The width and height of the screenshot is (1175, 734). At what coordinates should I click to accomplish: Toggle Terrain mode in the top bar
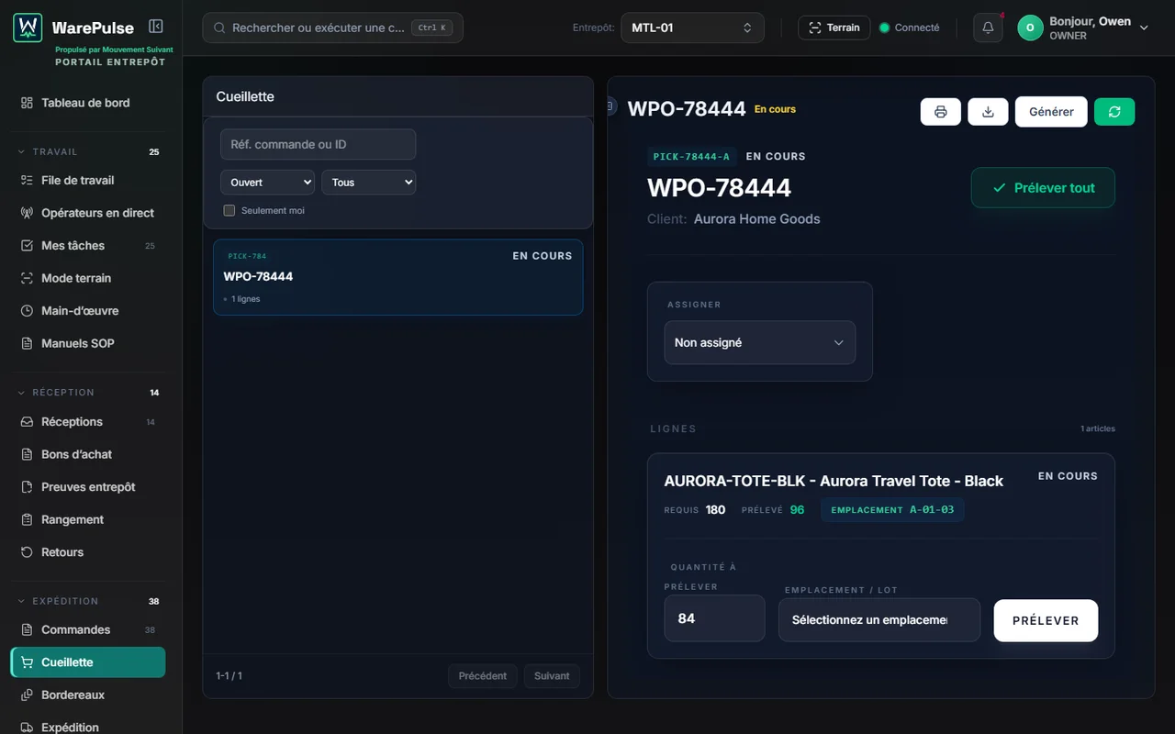(x=834, y=28)
